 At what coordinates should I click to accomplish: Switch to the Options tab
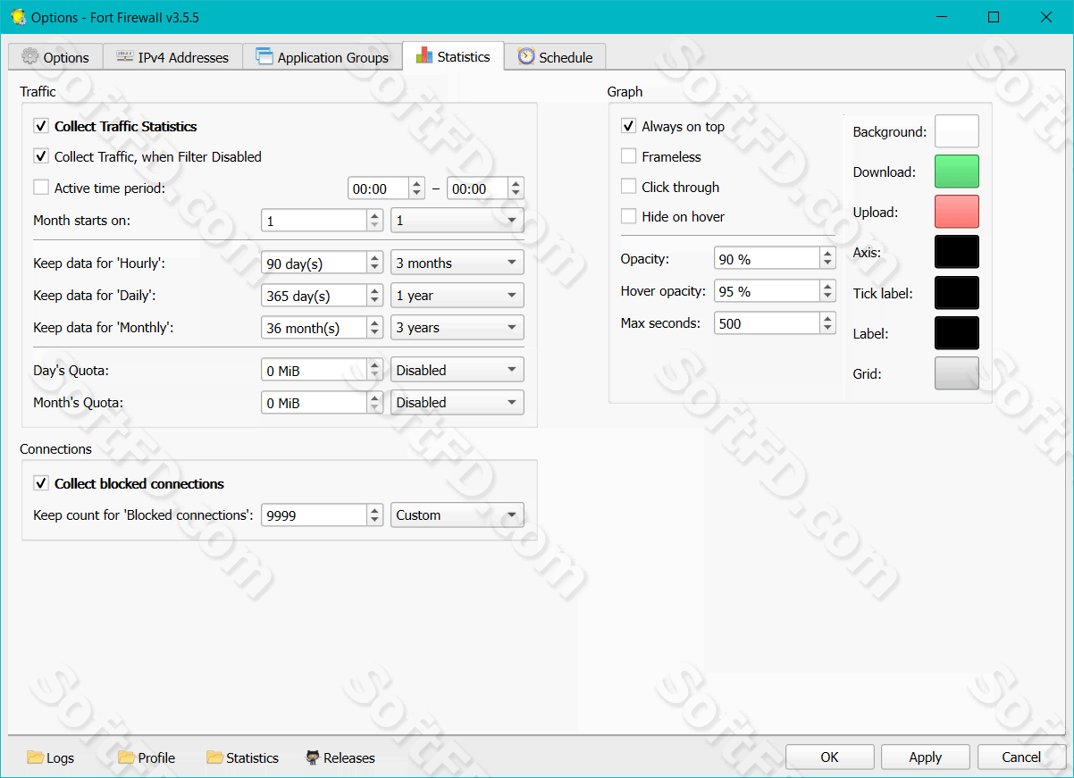55,57
